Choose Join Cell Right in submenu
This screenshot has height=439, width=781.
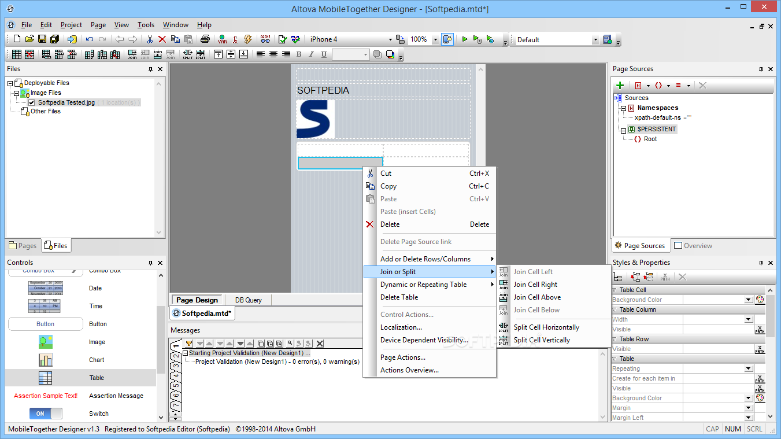click(535, 285)
